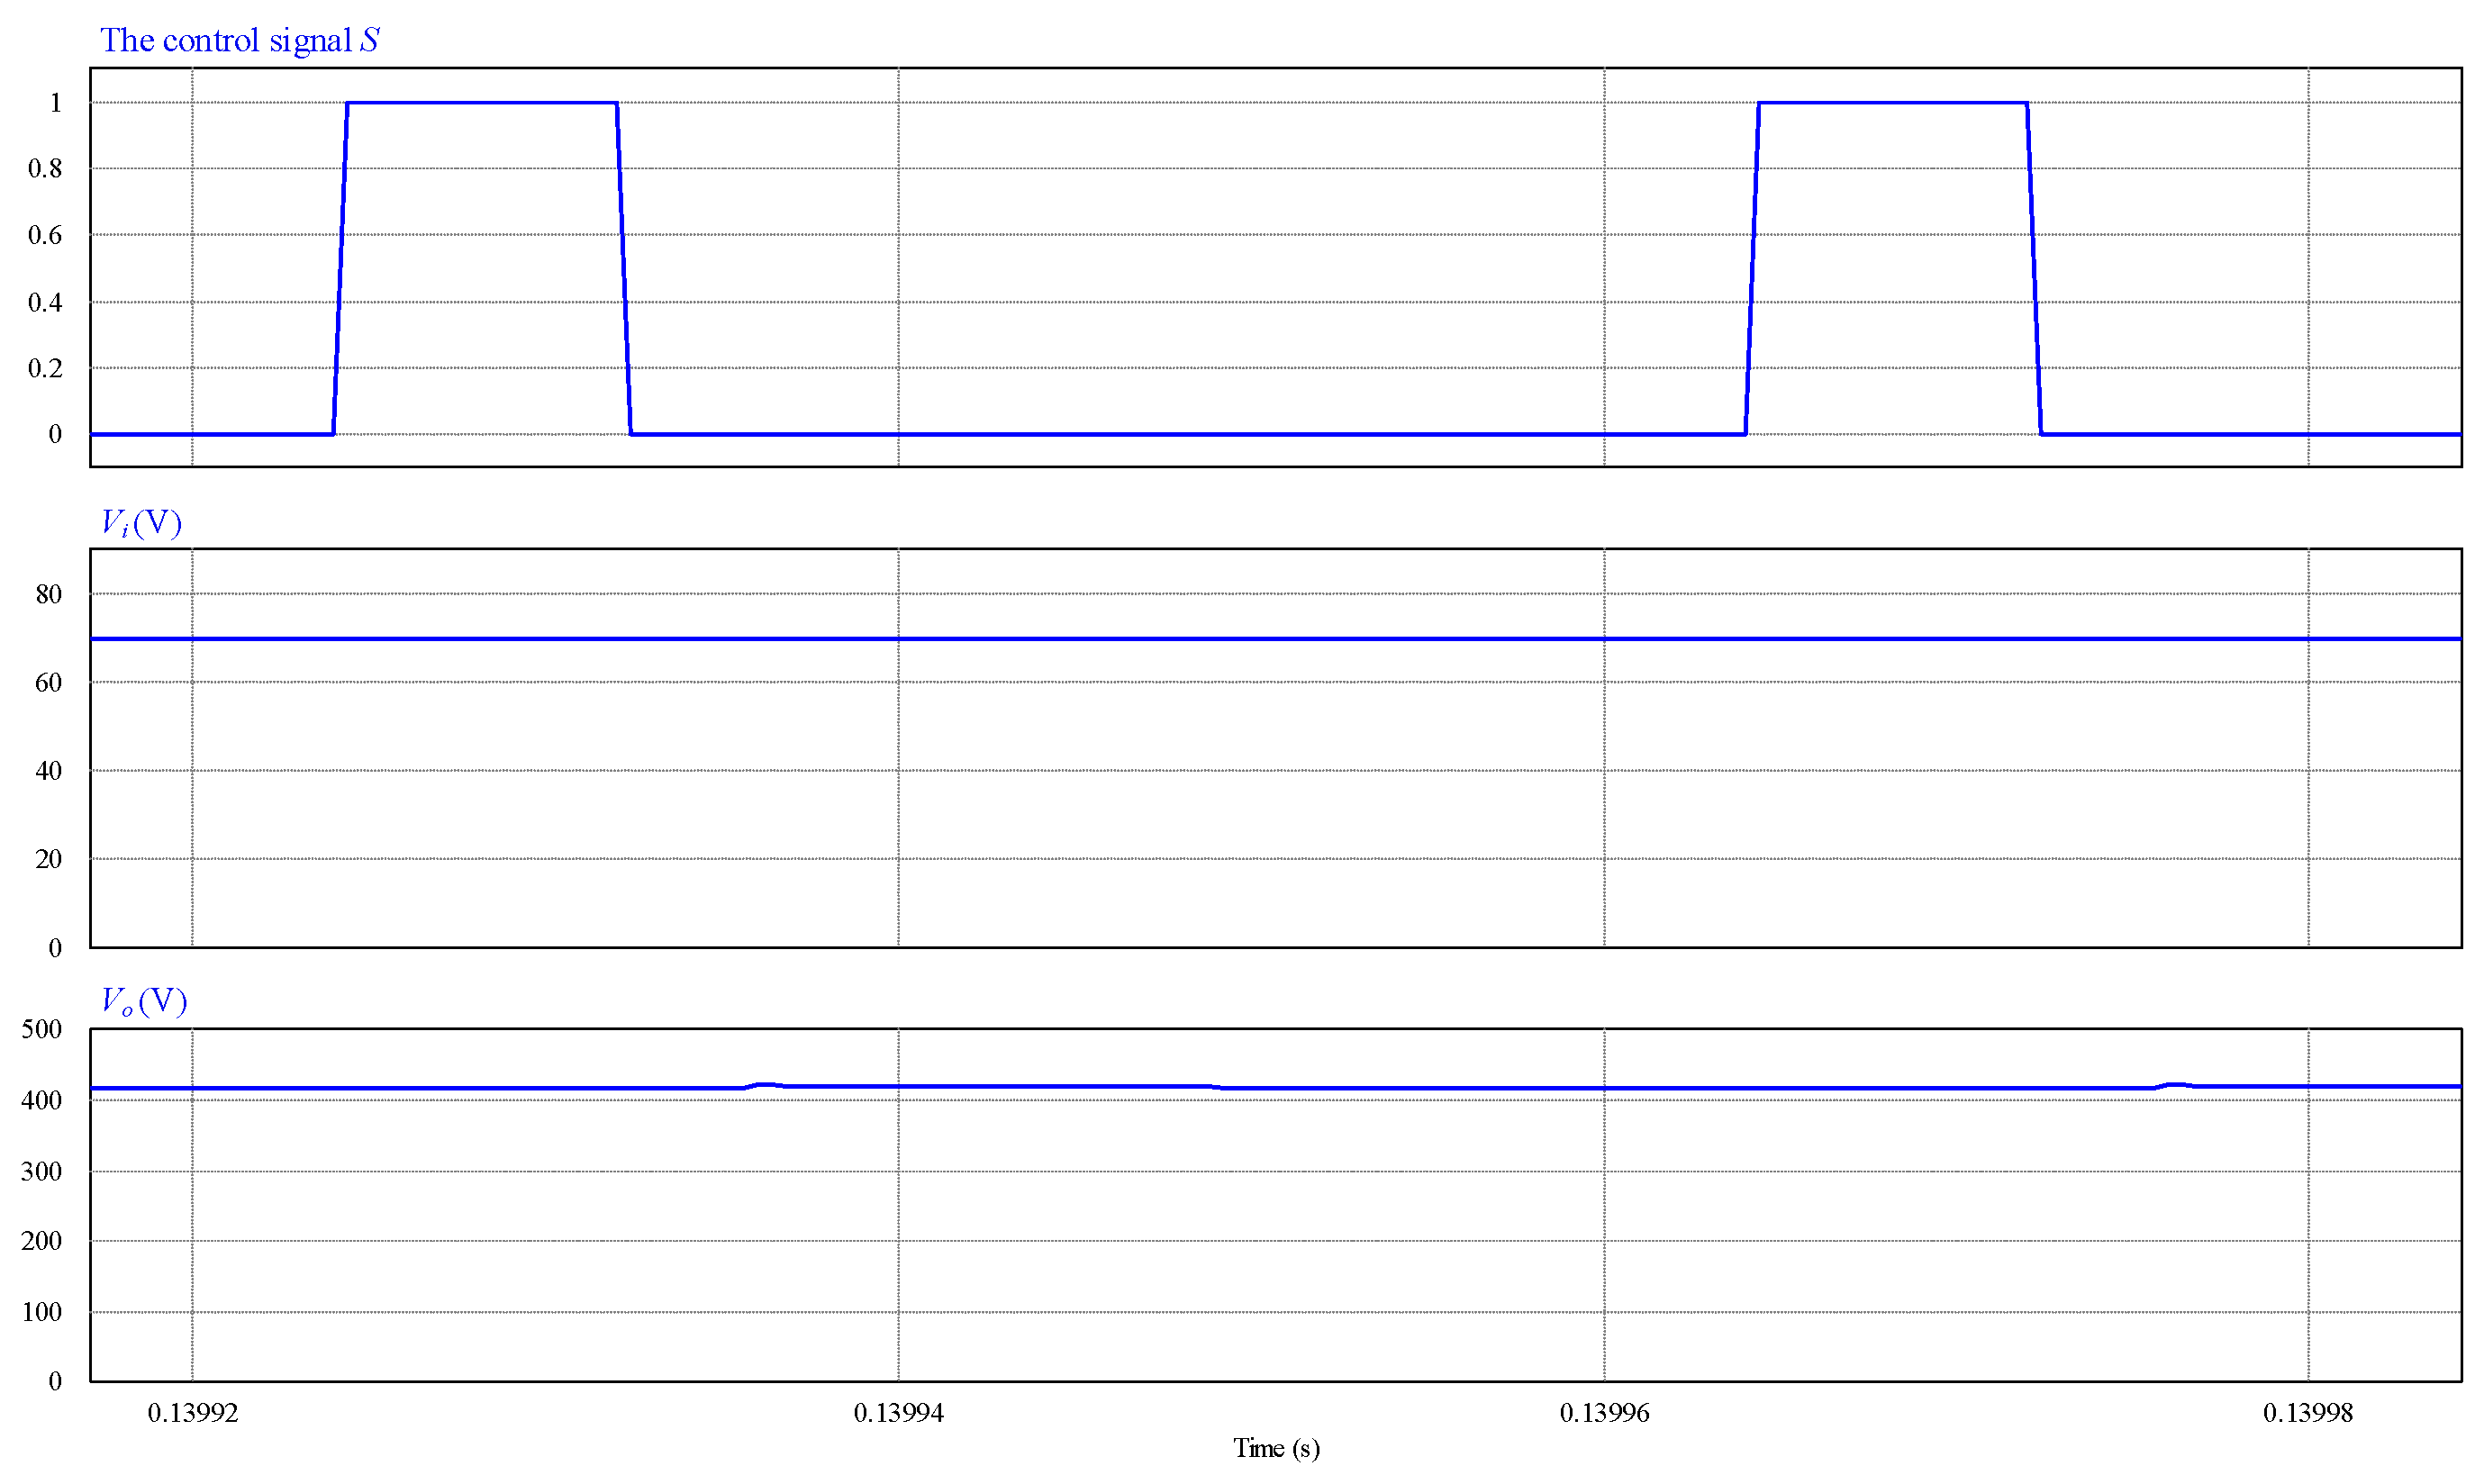Click the 0.8 tick on control plot
Image resolution: width=2484 pixels, height=1484 pixels.
pos(45,168)
